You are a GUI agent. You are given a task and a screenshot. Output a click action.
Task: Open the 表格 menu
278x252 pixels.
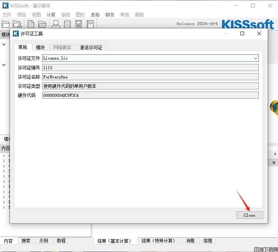click(95, 15)
